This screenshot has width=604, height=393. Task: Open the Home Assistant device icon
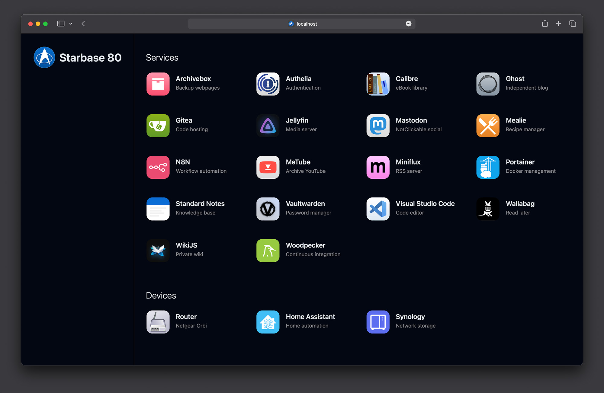click(x=268, y=322)
